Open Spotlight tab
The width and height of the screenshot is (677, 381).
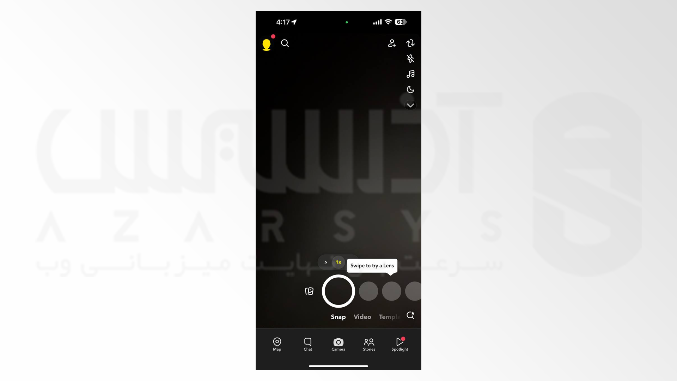[x=400, y=344]
